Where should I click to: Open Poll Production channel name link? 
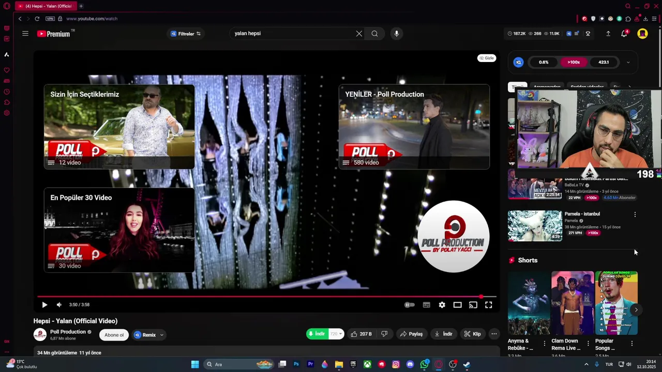(x=68, y=332)
